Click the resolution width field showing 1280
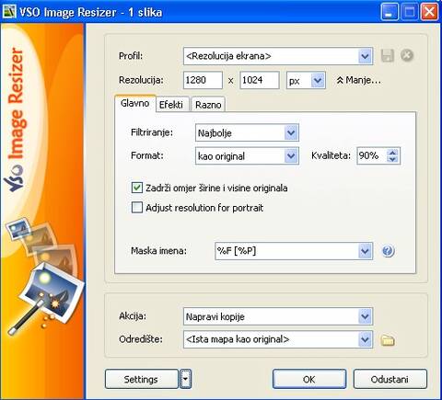Screen dimensions: 442x400 pos(203,80)
